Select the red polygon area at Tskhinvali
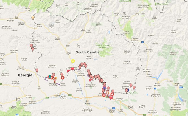This screenshot has height=116, width=188. pyautogui.click(x=72, y=69)
